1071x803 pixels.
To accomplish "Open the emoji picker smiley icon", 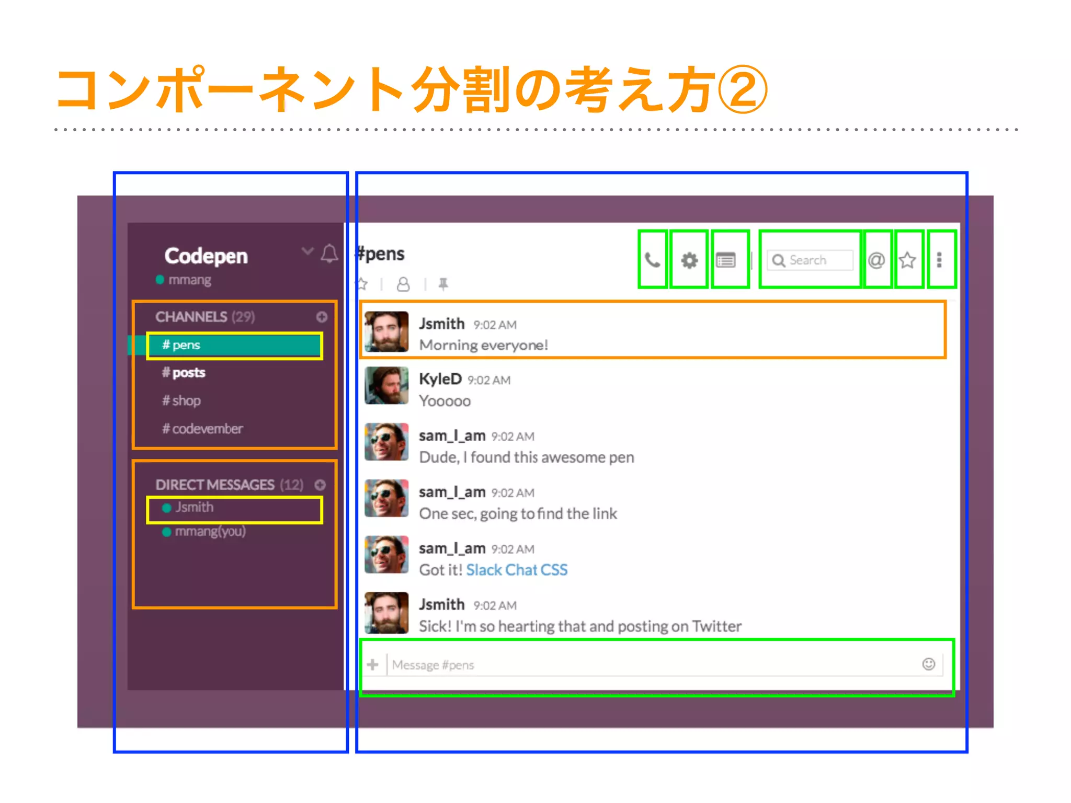I will pyautogui.click(x=929, y=664).
